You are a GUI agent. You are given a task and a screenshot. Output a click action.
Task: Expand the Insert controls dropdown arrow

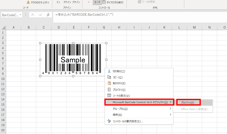click(89, 2)
